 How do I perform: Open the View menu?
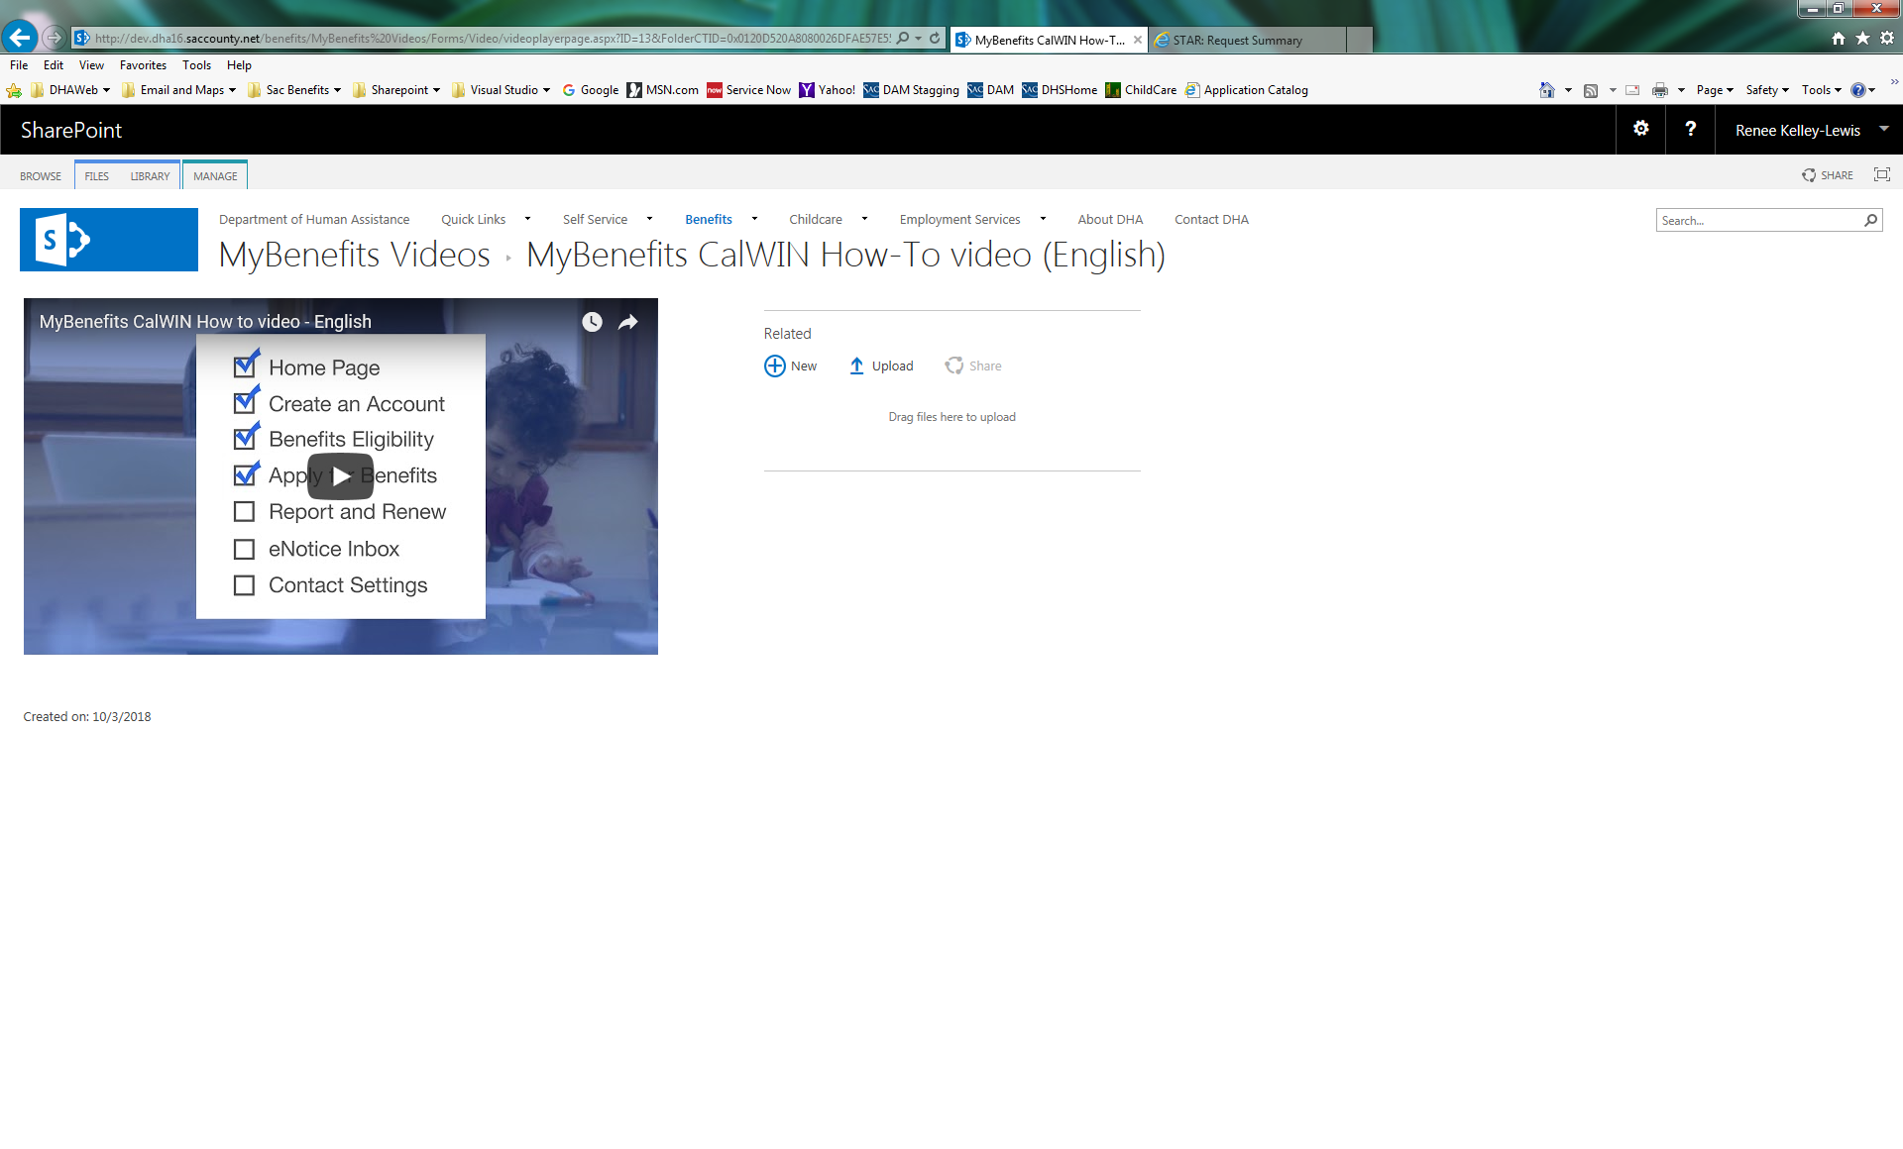[91, 65]
